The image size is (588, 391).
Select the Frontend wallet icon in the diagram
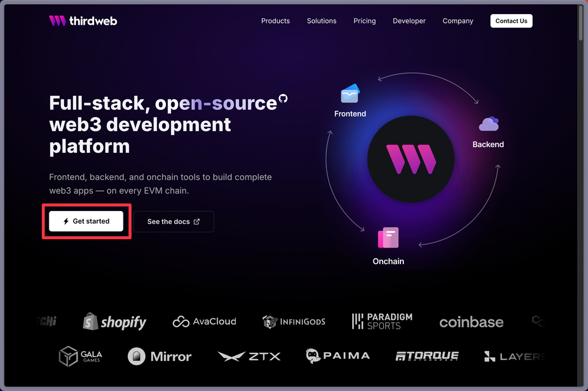point(350,93)
